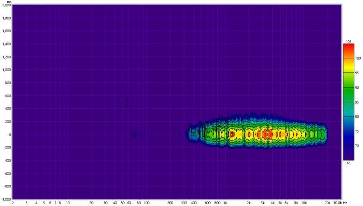Select the 65 value below the color scale

point(348,163)
